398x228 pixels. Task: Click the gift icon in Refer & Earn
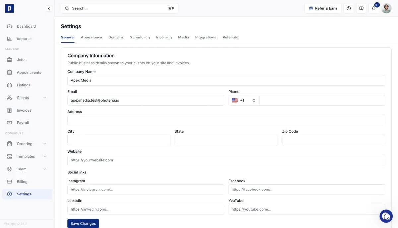311,8
